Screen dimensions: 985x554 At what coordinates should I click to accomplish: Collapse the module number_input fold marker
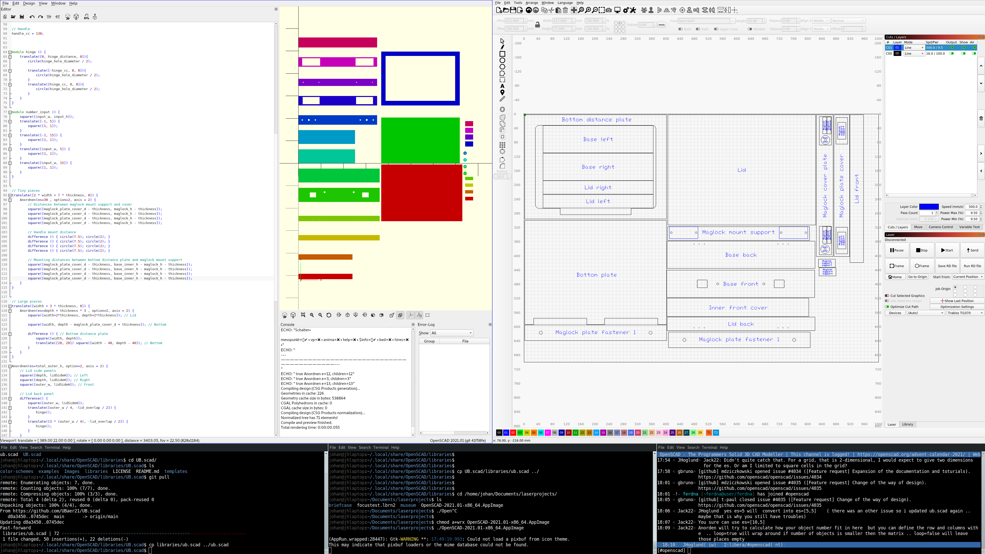click(10, 112)
